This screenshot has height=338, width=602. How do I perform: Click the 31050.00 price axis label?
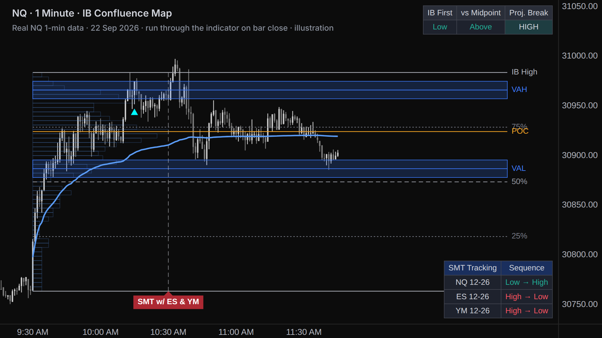point(580,6)
